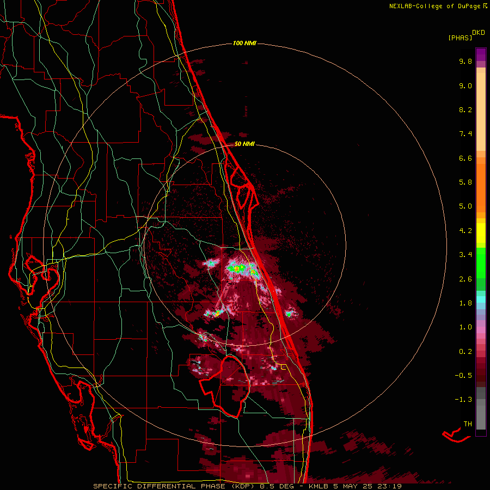
Task: Click the 9.8 scale value
Action: click(465, 61)
